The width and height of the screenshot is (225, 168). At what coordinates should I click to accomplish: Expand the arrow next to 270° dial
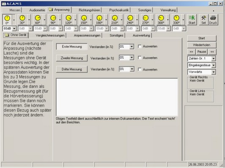[x=152, y=19]
